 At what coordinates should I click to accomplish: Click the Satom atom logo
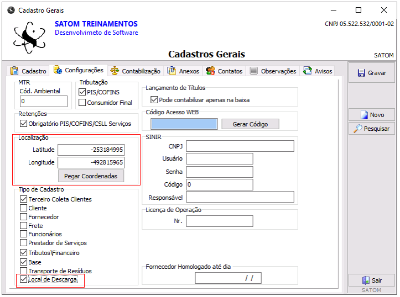pyautogui.click(x=30, y=35)
